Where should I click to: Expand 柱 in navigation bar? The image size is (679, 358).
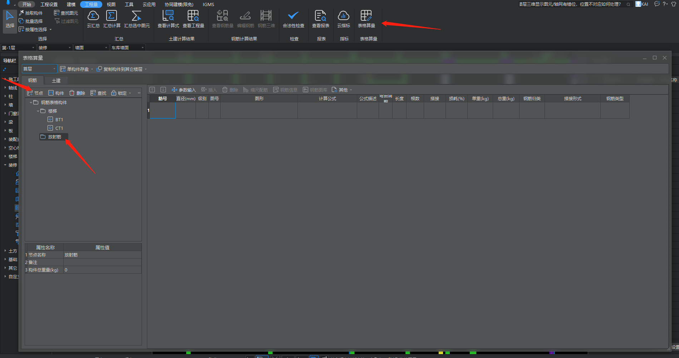(x=5, y=96)
